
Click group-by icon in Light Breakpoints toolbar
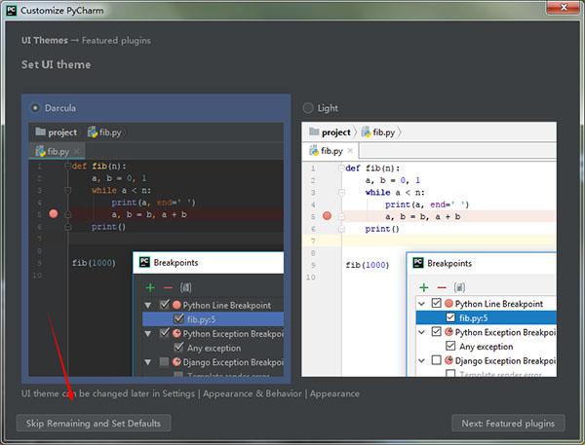point(459,287)
